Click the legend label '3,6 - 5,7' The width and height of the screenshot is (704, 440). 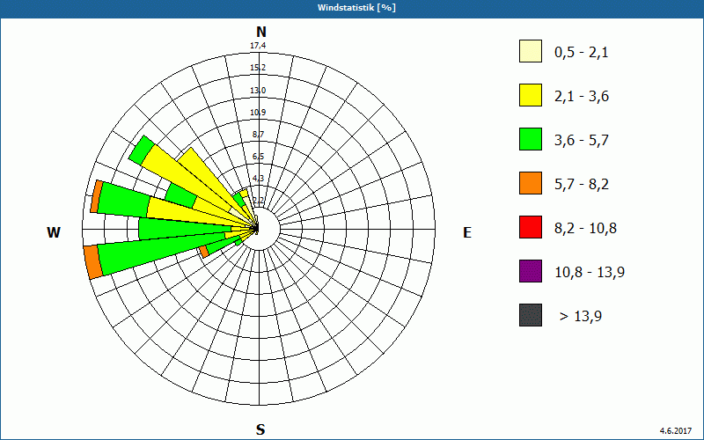(582, 141)
